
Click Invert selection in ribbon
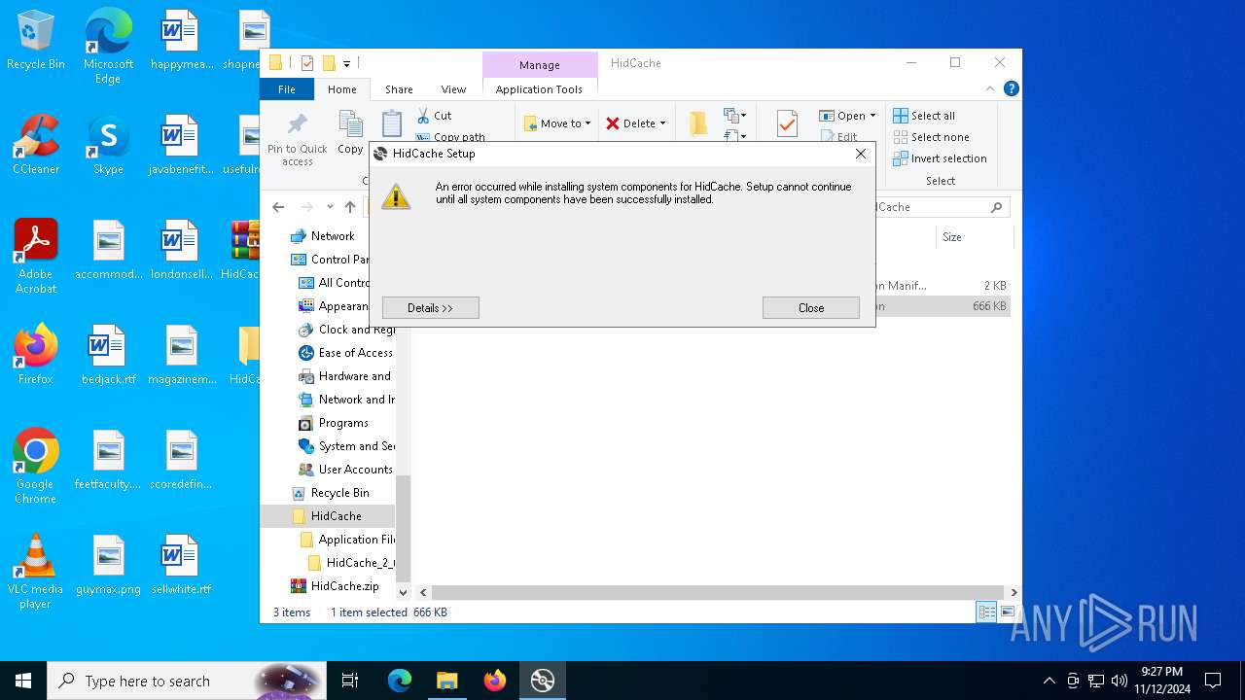(940, 158)
